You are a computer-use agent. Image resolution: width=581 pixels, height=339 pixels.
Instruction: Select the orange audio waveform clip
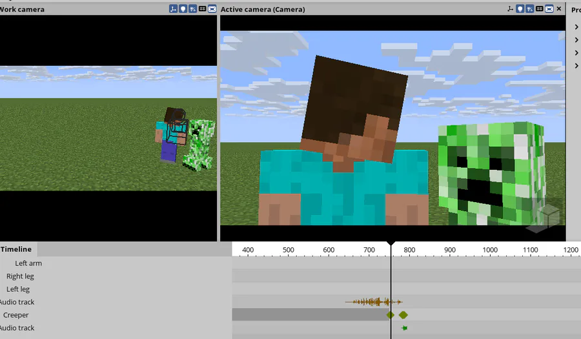coord(374,302)
